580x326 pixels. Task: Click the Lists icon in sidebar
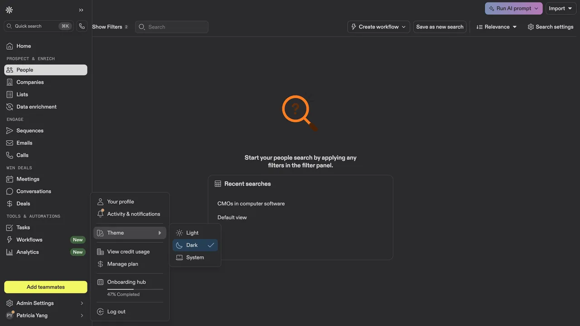[x=10, y=95]
